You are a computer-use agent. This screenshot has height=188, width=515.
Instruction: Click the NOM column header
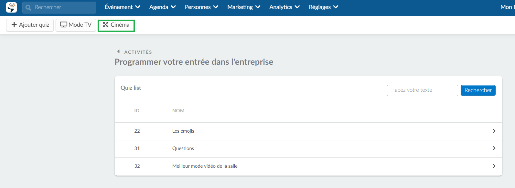click(178, 111)
